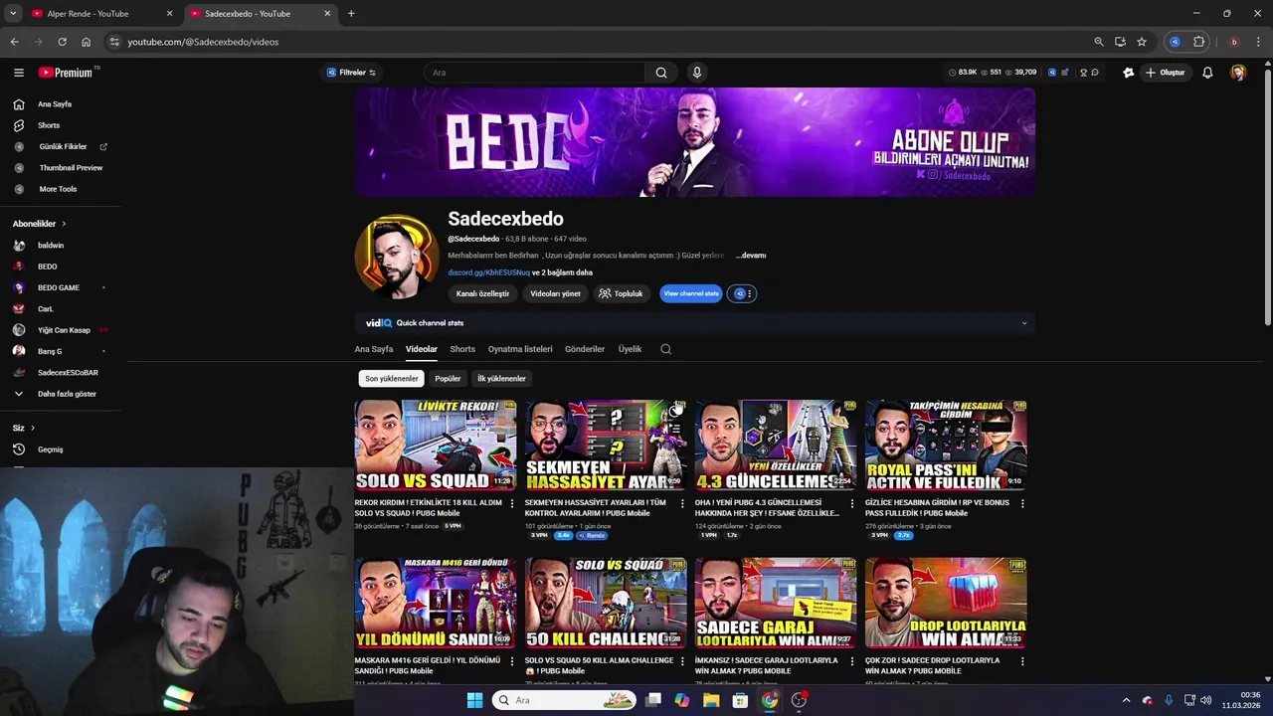Open Chrome three-dot menu

pos(1258,42)
